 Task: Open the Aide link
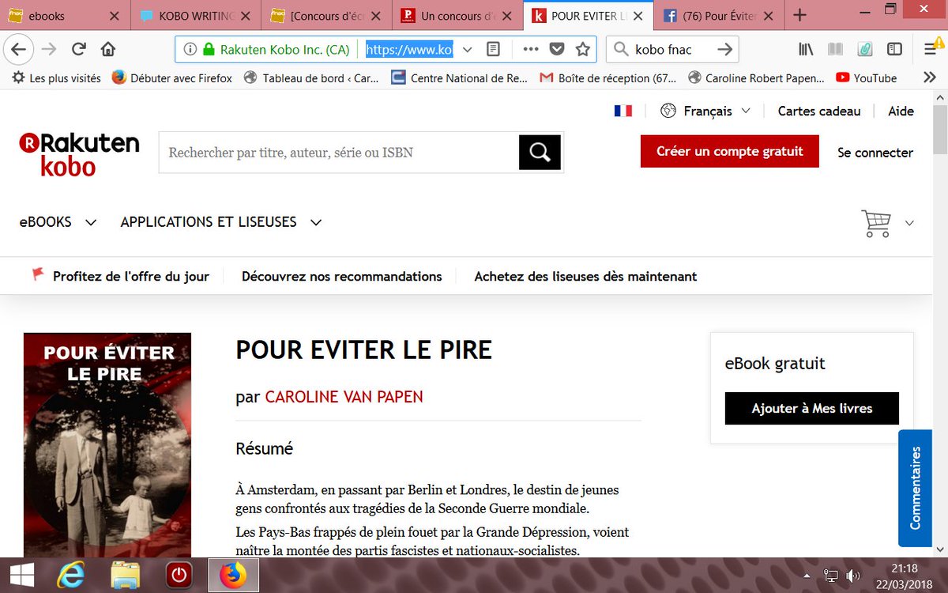[x=901, y=111]
